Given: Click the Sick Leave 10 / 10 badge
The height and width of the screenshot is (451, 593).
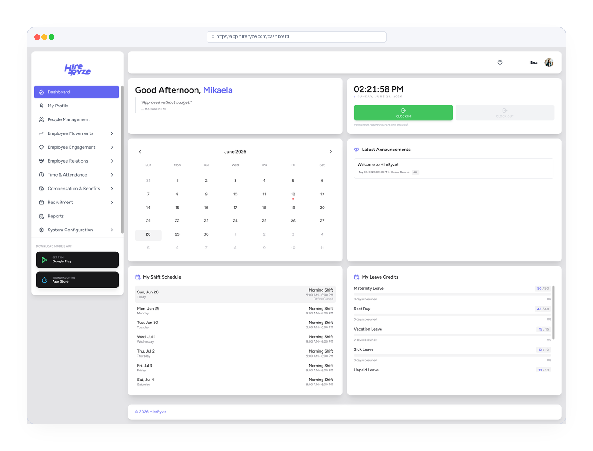Looking at the screenshot, I should pos(544,349).
